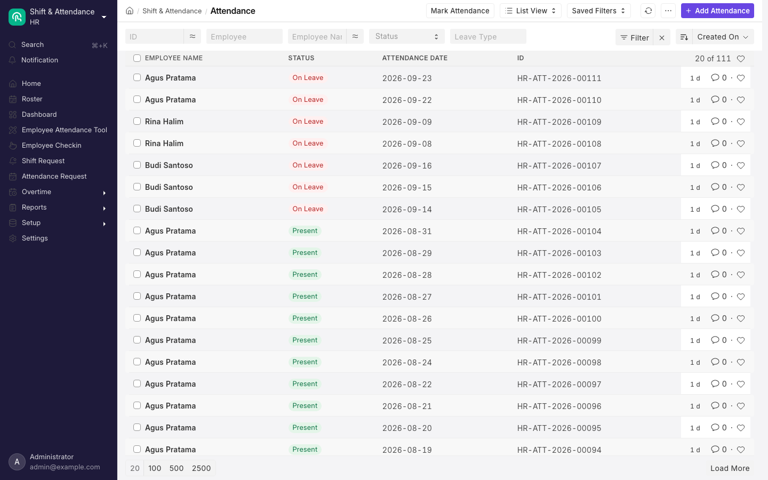
Task: Set page size to 500
Action: pyautogui.click(x=177, y=468)
